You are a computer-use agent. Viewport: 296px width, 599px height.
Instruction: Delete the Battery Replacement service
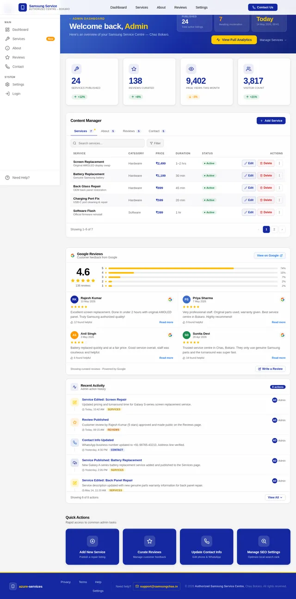[266, 176]
